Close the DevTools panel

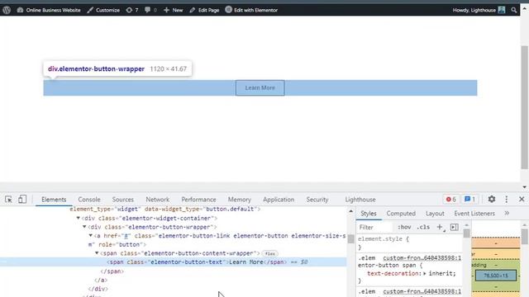click(x=522, y=200)
